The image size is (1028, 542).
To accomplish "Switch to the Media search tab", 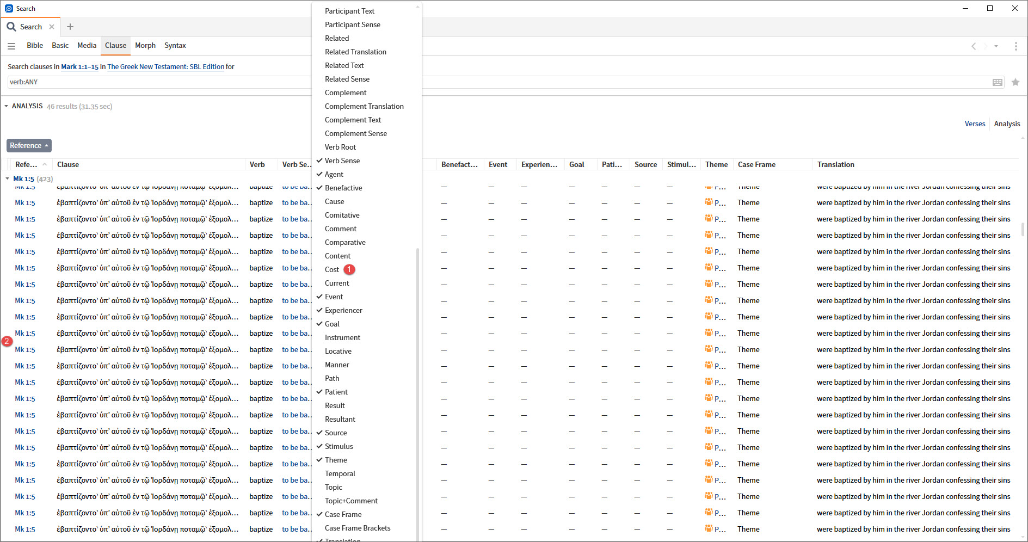I will coord(87,46).
